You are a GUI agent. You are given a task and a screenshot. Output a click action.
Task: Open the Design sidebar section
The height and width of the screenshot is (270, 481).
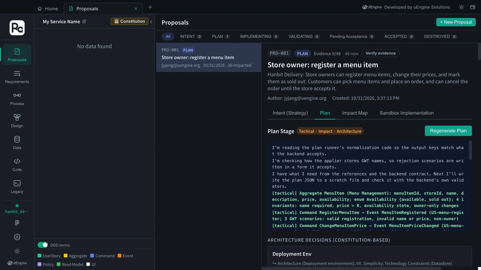[x=17, y=121]
